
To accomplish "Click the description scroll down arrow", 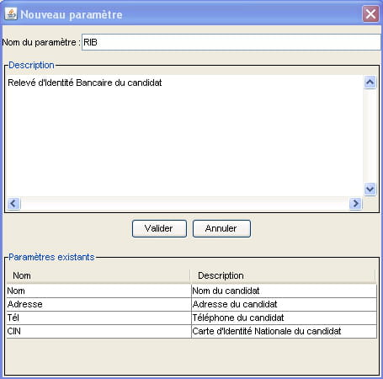I will (x=370, y=189).
